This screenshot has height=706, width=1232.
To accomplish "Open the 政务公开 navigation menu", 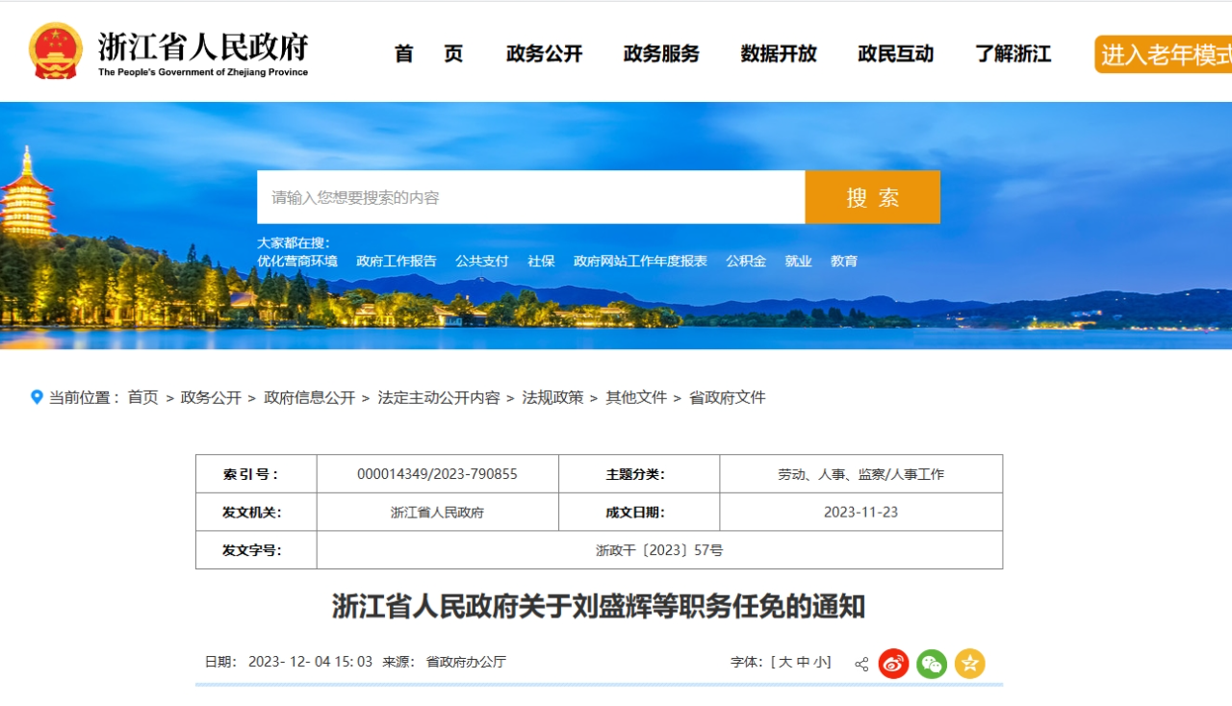I will point(545,54).
